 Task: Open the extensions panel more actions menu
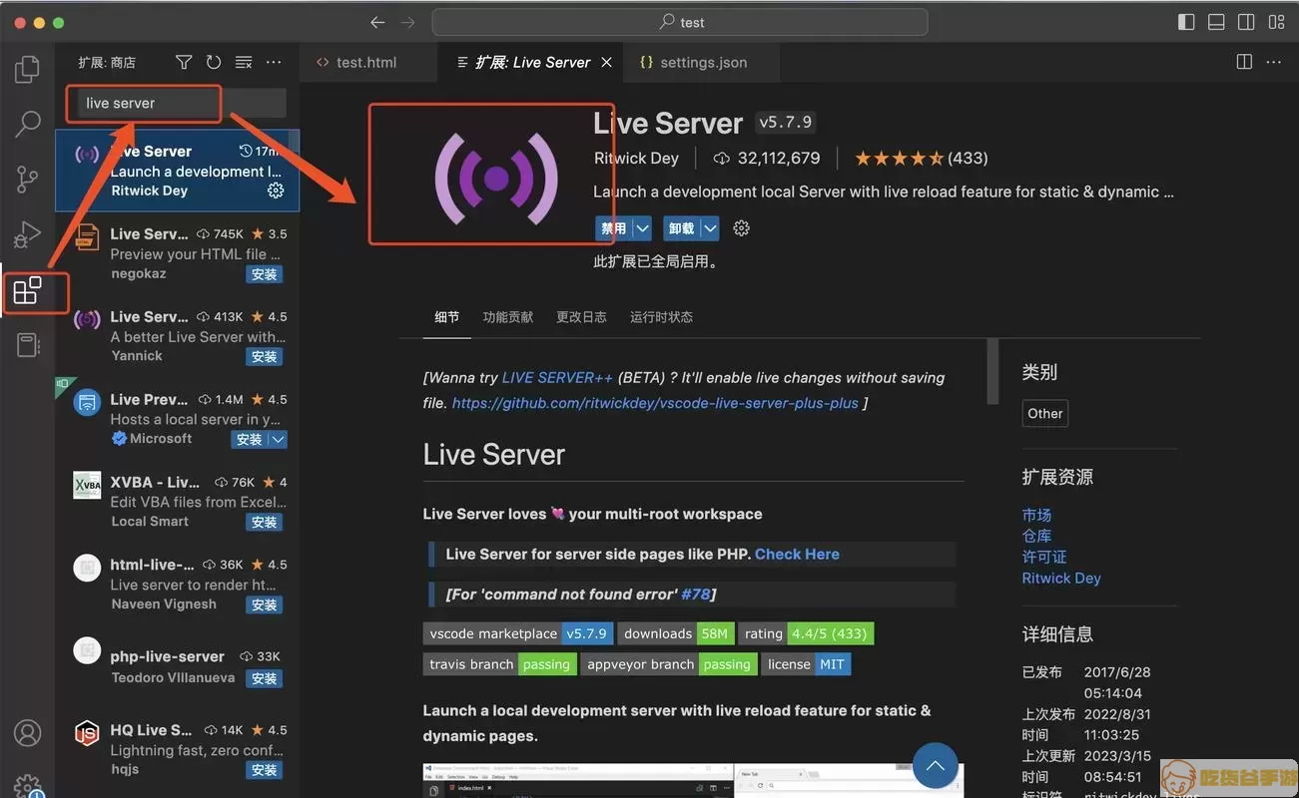[x=274, y=62]
